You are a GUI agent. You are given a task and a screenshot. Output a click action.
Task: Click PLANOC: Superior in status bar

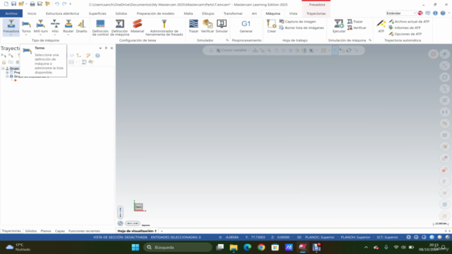319,237
